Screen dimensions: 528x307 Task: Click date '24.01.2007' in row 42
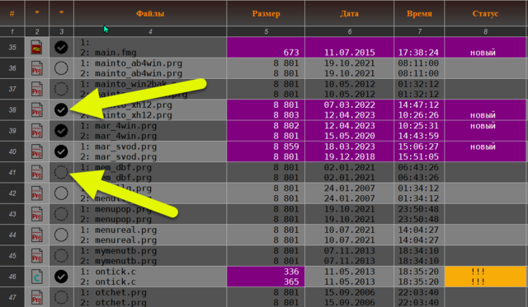[349, 188]
